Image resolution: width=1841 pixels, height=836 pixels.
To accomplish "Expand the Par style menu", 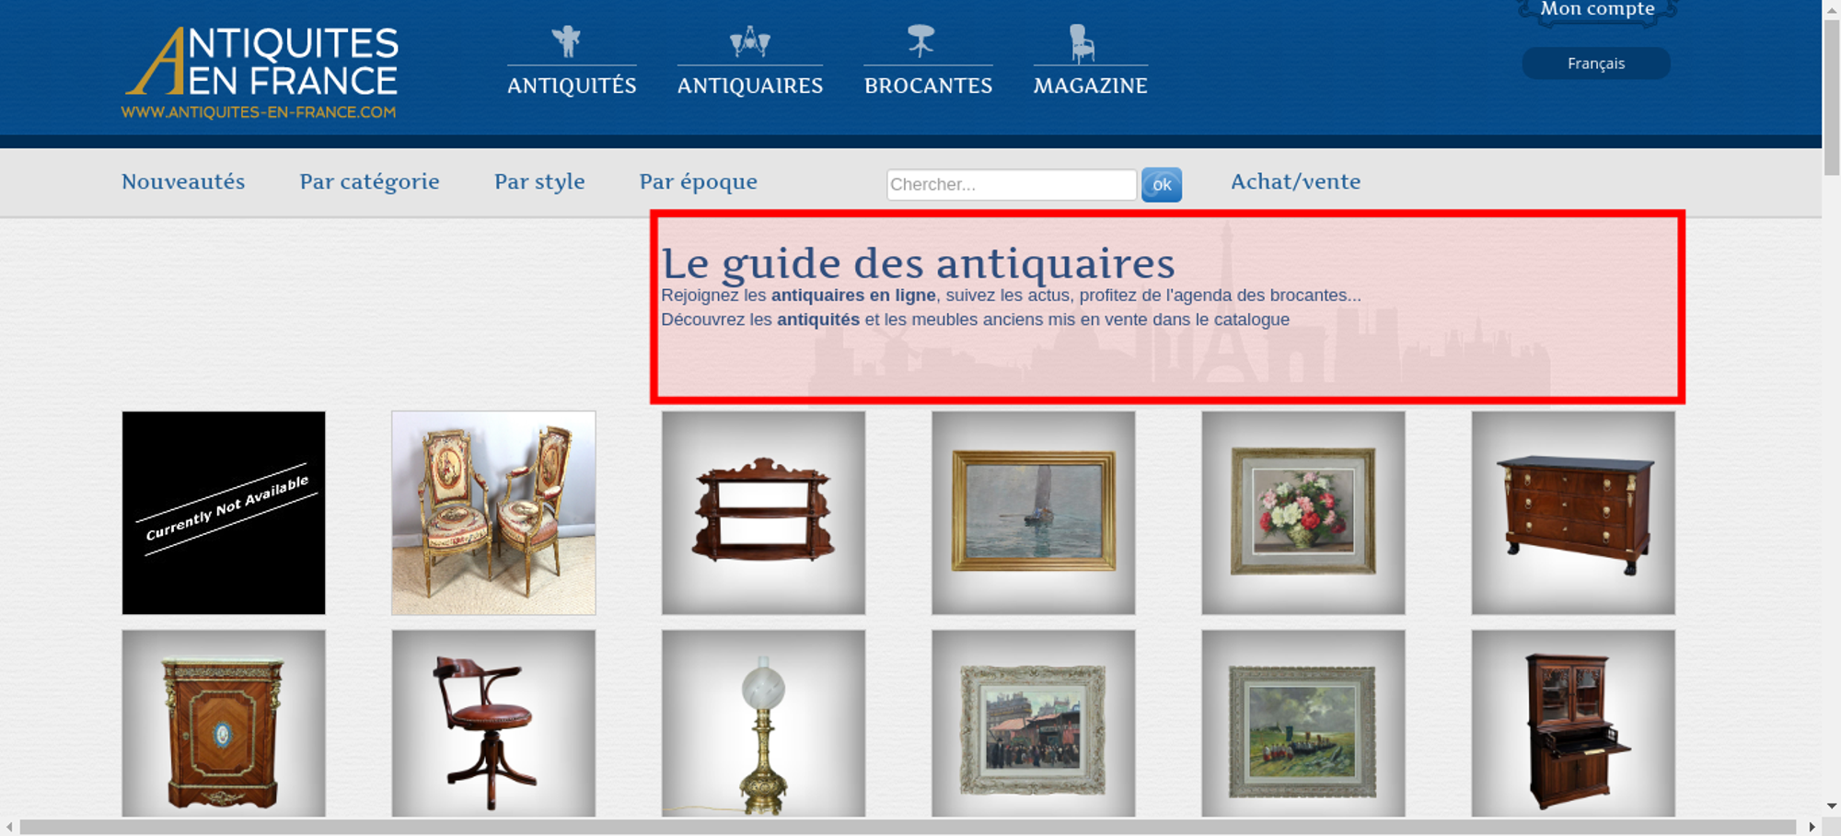I will click(x=539, y=182).
